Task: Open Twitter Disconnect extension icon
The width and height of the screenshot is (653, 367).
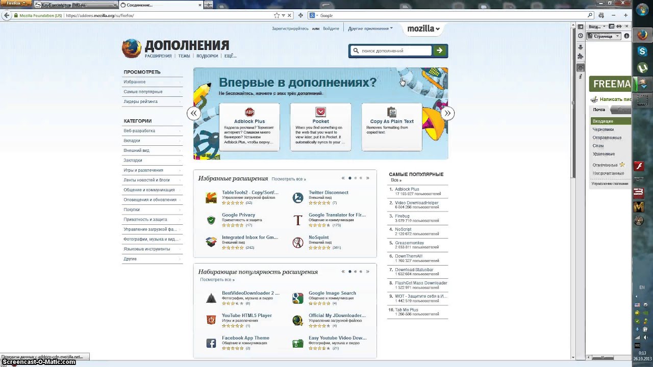Action: (298, 198)
